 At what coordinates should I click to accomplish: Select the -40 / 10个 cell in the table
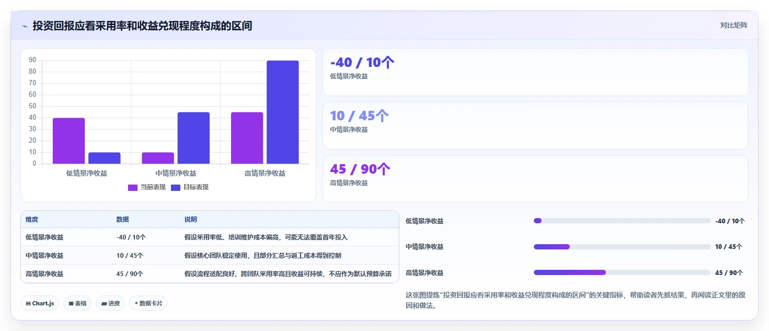pos(131,237)
